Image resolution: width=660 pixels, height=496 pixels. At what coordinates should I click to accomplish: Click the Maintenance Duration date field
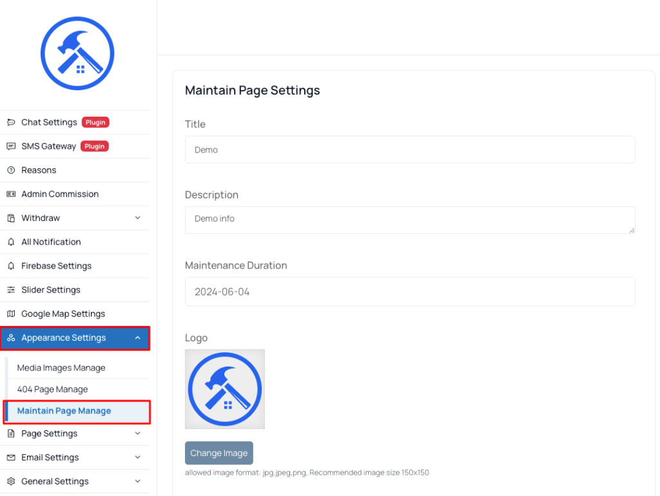pos(410,292)
